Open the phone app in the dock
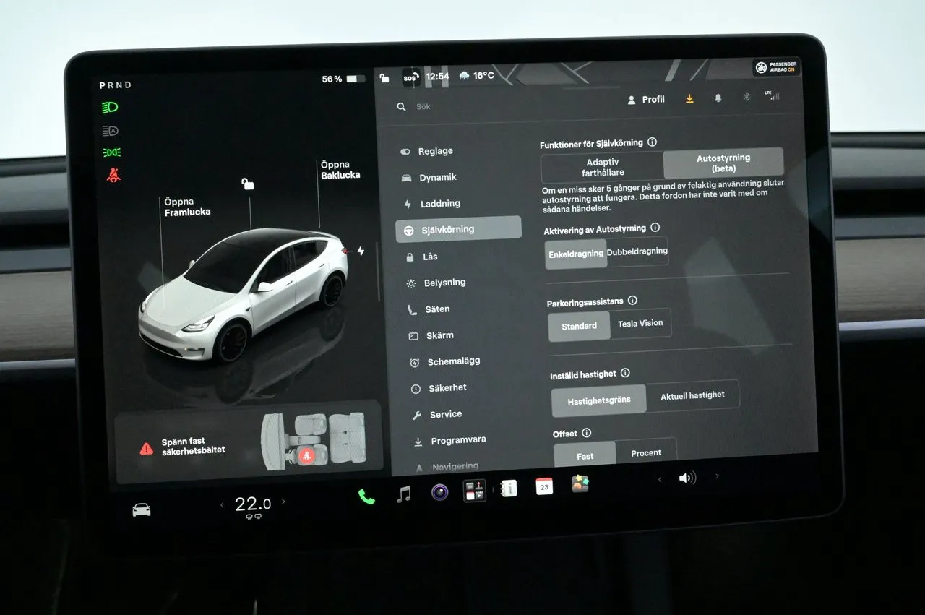 [366, 496]
